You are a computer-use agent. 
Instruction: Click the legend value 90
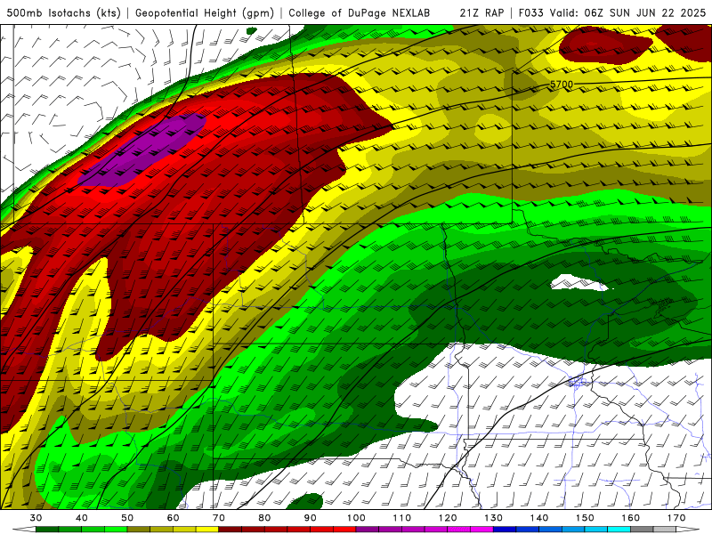coord(311,518)
